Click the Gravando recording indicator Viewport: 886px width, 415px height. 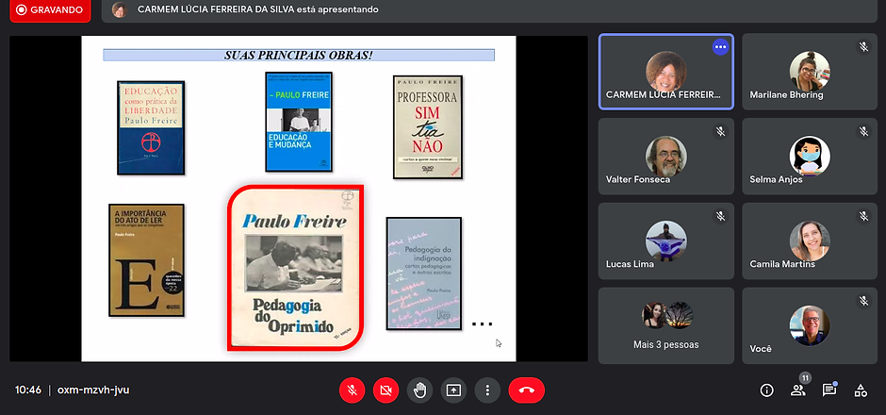(x=50, y=10)
